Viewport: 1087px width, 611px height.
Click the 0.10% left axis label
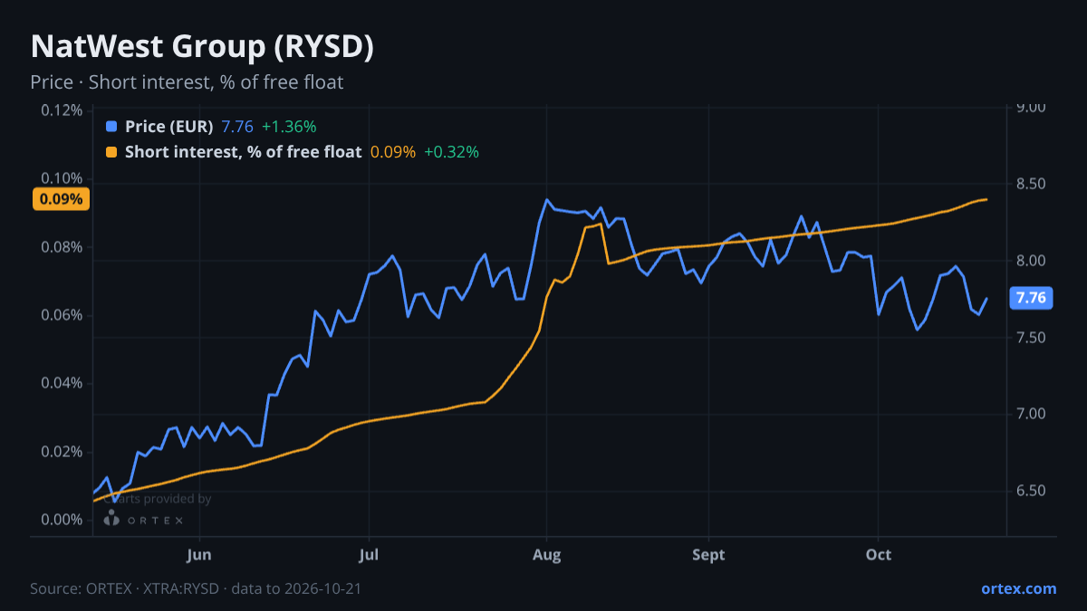coord(62,178)
